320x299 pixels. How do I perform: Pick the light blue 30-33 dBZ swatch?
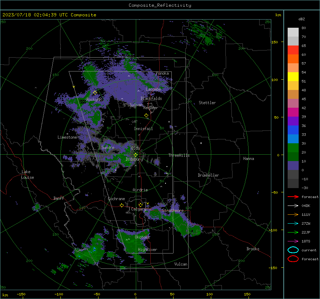(293, 139)
